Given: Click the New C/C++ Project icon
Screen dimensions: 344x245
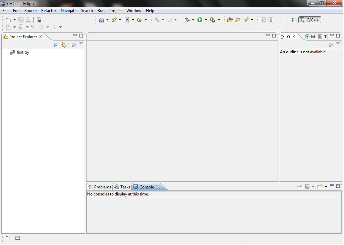Looking at the screenshot, I should click(103, 20).
